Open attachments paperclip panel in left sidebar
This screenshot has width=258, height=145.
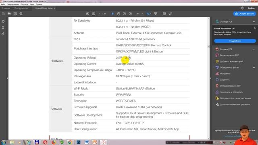pyautogui.click(x=3, y=34)
